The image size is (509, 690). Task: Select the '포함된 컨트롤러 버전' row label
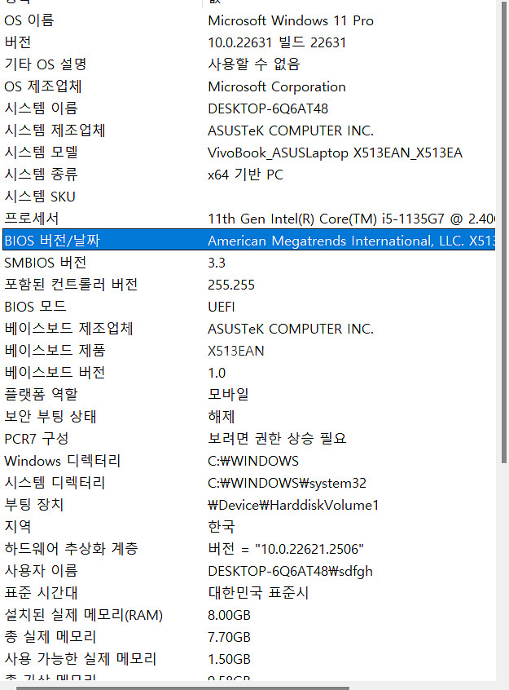[x=71, y=285]
